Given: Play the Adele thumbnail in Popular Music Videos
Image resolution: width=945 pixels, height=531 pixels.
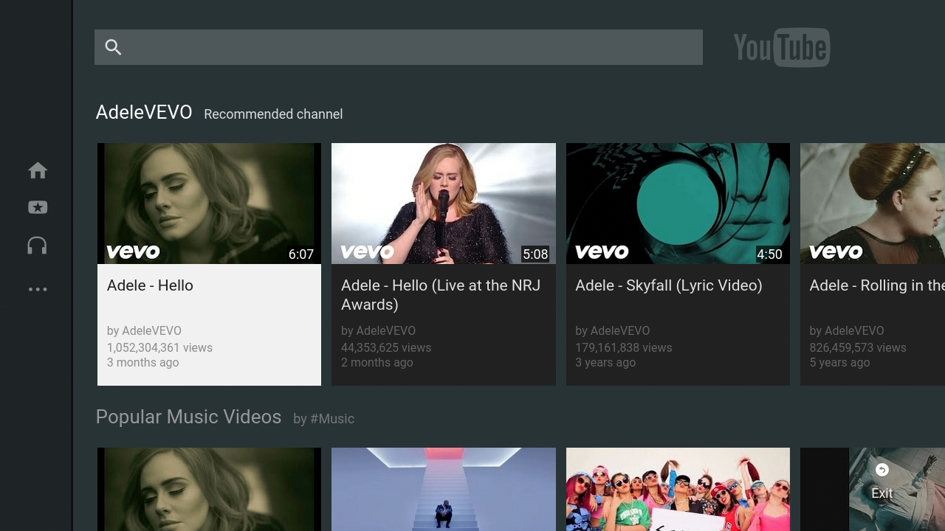Looking at the screenshot, I should (209, 489).
